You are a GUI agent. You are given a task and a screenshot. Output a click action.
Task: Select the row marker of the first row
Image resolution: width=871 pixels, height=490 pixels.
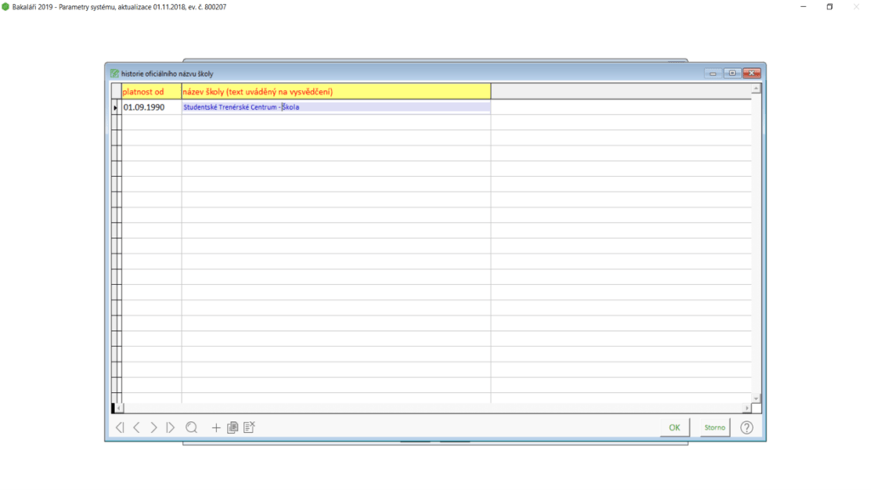[x=116, y=108]
